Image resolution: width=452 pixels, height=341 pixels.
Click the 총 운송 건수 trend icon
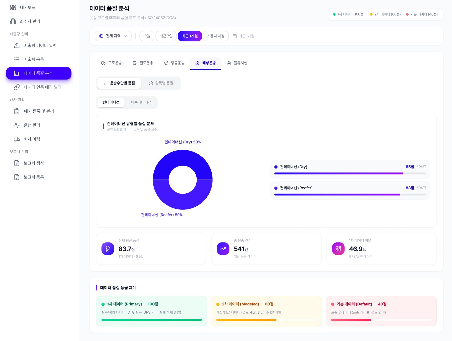pyautogui.click(x=223, y=249)
